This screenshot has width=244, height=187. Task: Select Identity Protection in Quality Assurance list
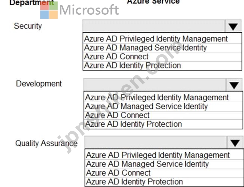tap(164, 182)
